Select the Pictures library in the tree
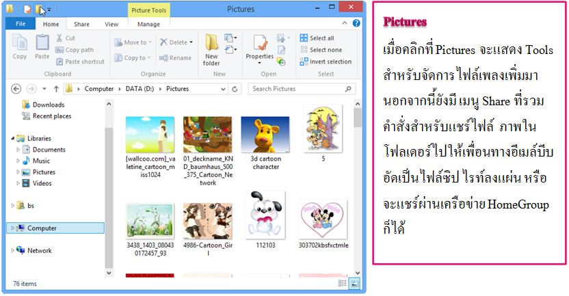Screen dimensions: 569x296 tap(38, 172)
